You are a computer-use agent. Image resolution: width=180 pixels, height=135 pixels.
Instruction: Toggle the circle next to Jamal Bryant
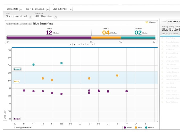[x=162, y=76]
